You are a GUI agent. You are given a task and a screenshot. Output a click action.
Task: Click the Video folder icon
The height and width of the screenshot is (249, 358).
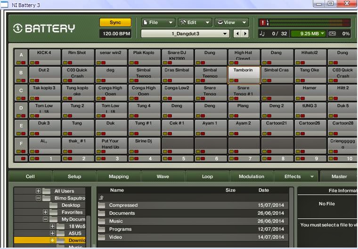click(x=102, y=237)
